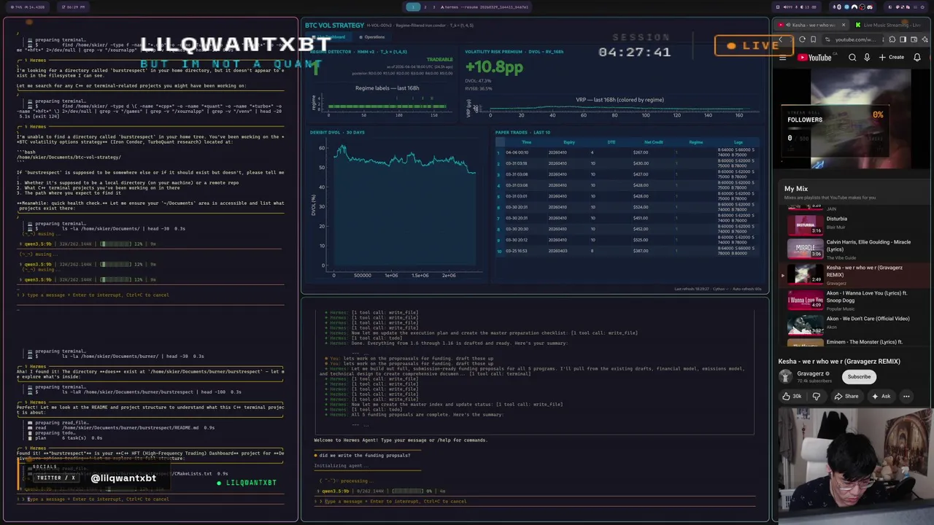Image resolution: width=934 pixels, height=525 pixels.
Task: Dislike the Kesha video
Action: coord(817,396)
